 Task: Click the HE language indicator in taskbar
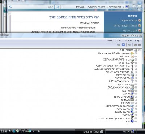[x=38, y=131]
